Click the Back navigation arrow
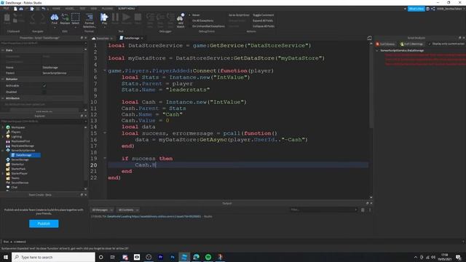 (33, 17)
